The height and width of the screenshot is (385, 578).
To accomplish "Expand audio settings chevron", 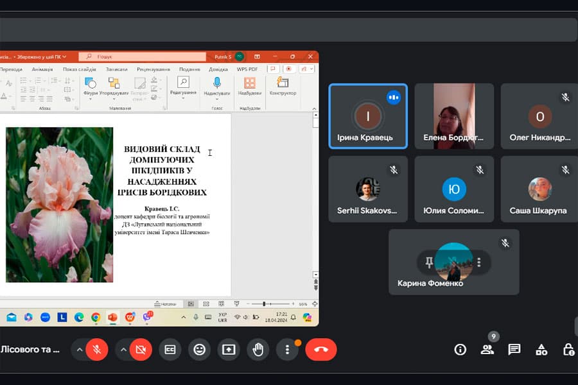I will pyautogui.click(x=80, y=350).
